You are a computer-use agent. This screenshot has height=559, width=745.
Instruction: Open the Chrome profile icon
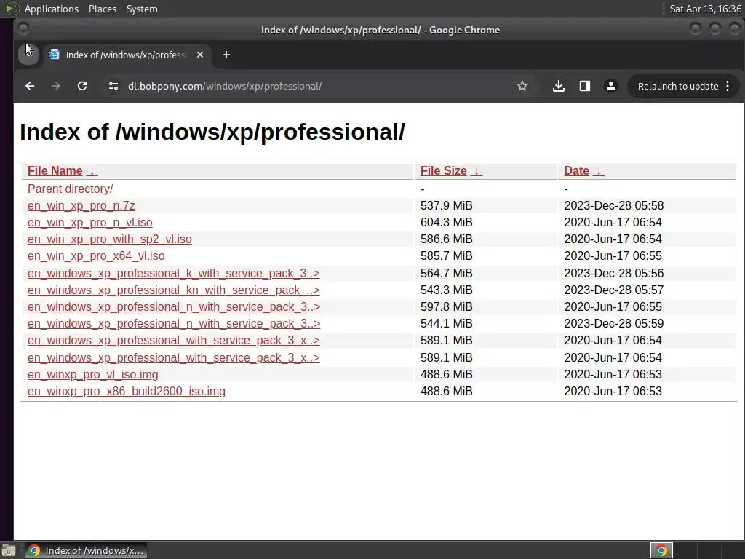tap(611, 86)
